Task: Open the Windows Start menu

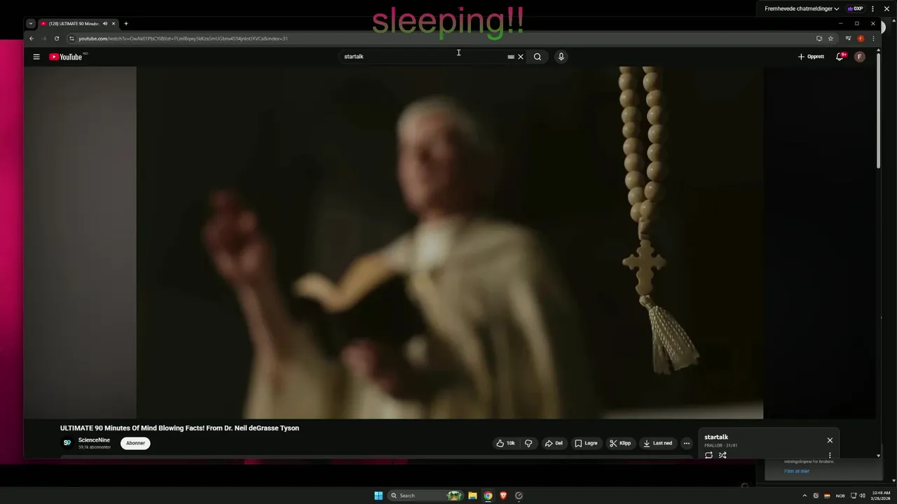Action: pyautogui.click(x=378, y=496)
